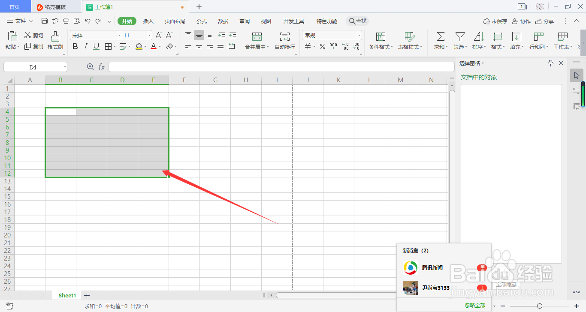This screenshot has width=586, height=312.
Task: Toggle align text left
Action: (188, 46)
